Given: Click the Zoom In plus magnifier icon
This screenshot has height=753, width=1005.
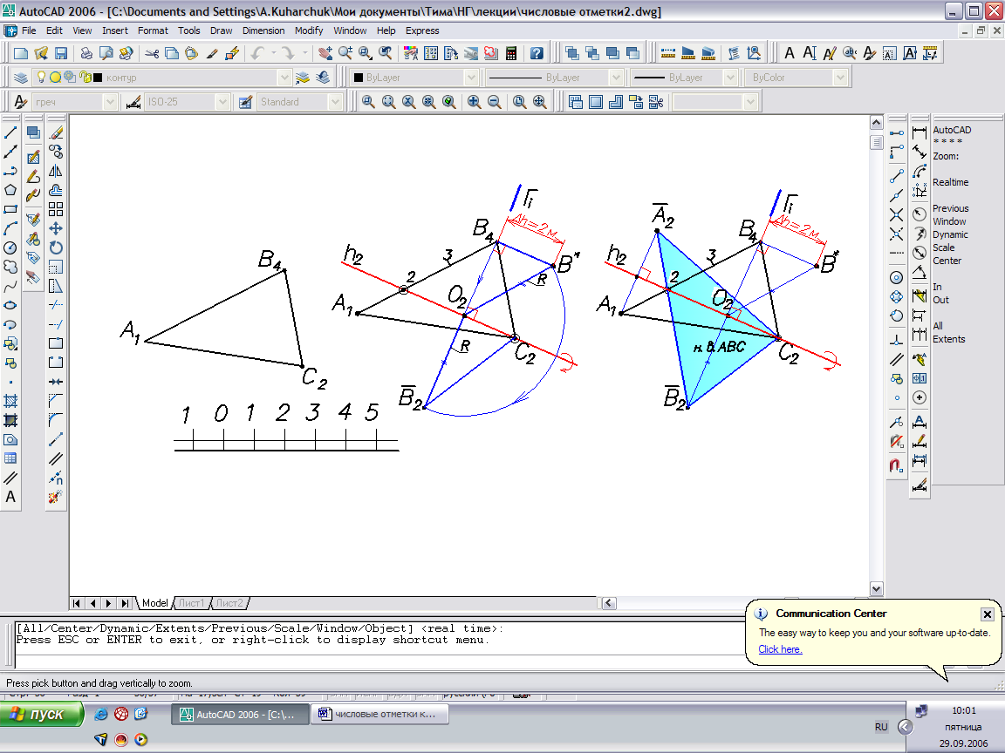Looking at the screenshot, I should point(474,102).
